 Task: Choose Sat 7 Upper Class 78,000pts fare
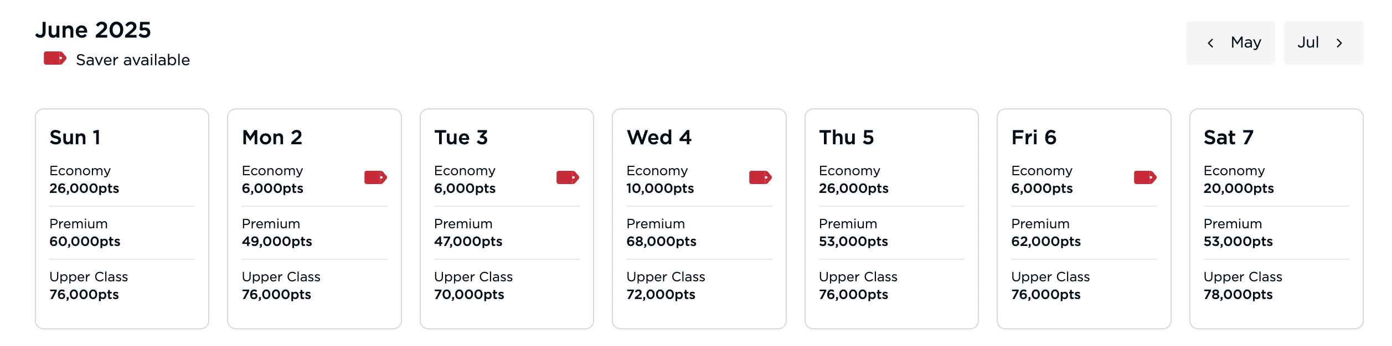1242,286
